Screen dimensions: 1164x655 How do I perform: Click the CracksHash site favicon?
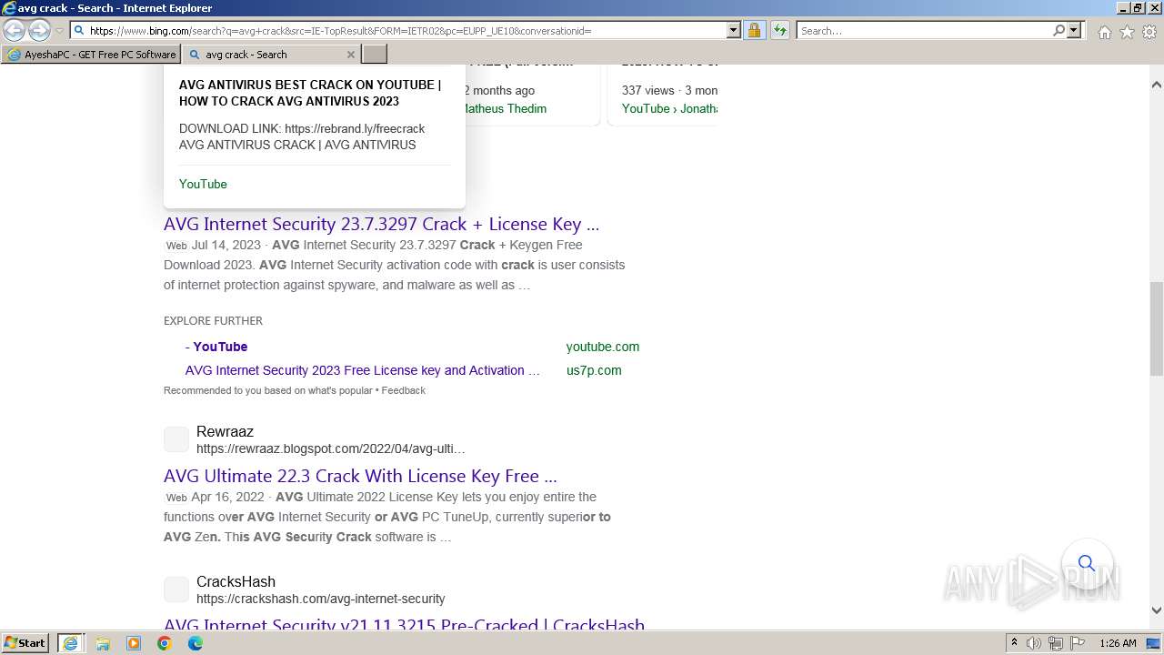pyautogui.click(x=176, y=589)
